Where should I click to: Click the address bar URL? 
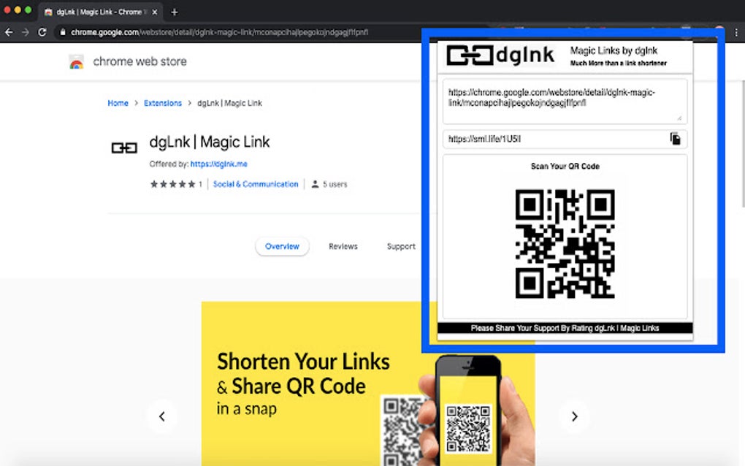tap(220, 32)
